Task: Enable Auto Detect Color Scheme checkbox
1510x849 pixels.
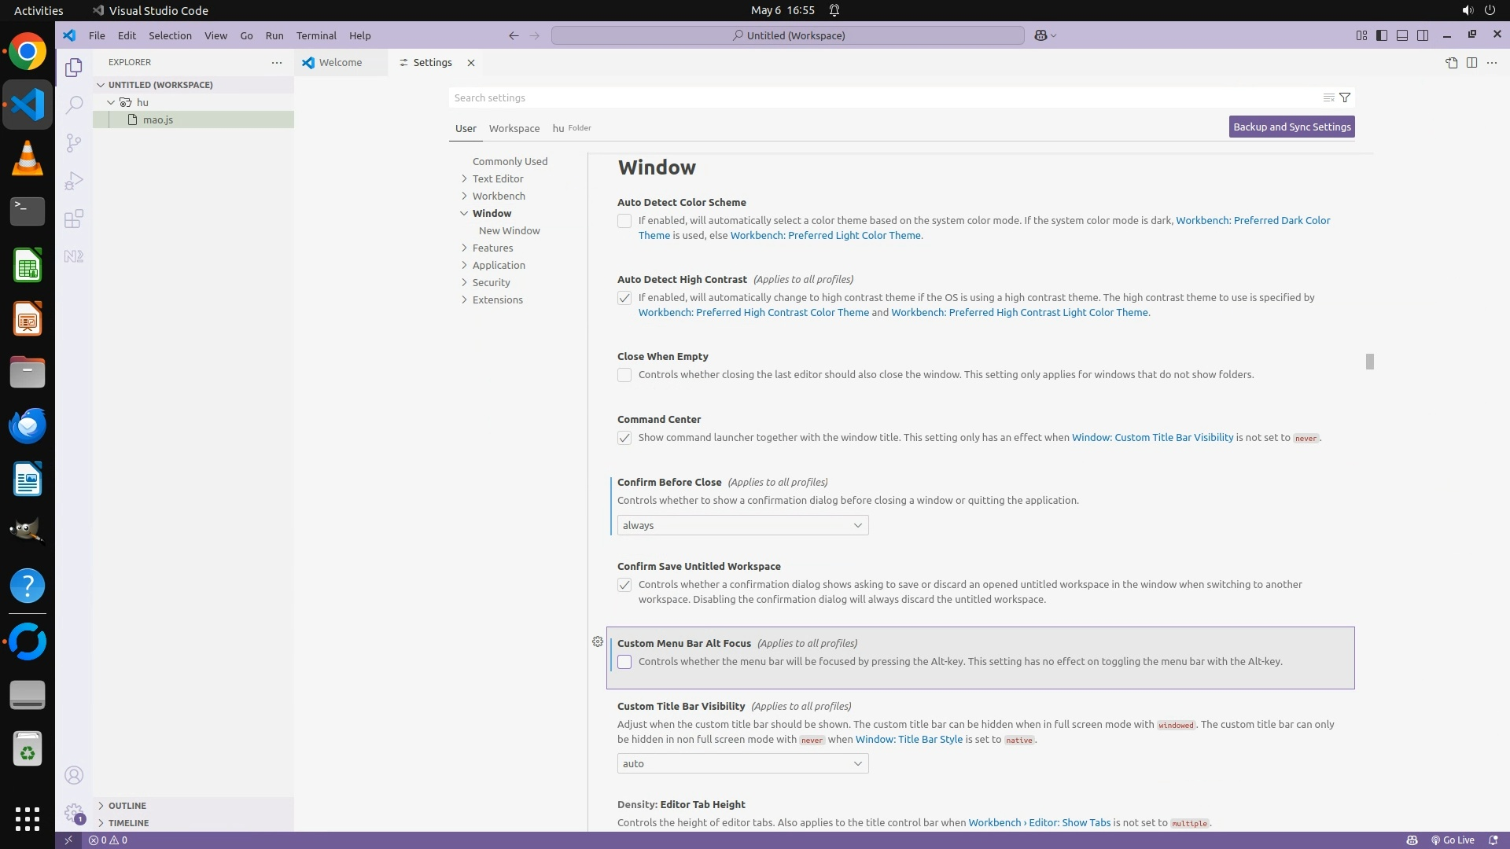Action: [x=624, y=221]
